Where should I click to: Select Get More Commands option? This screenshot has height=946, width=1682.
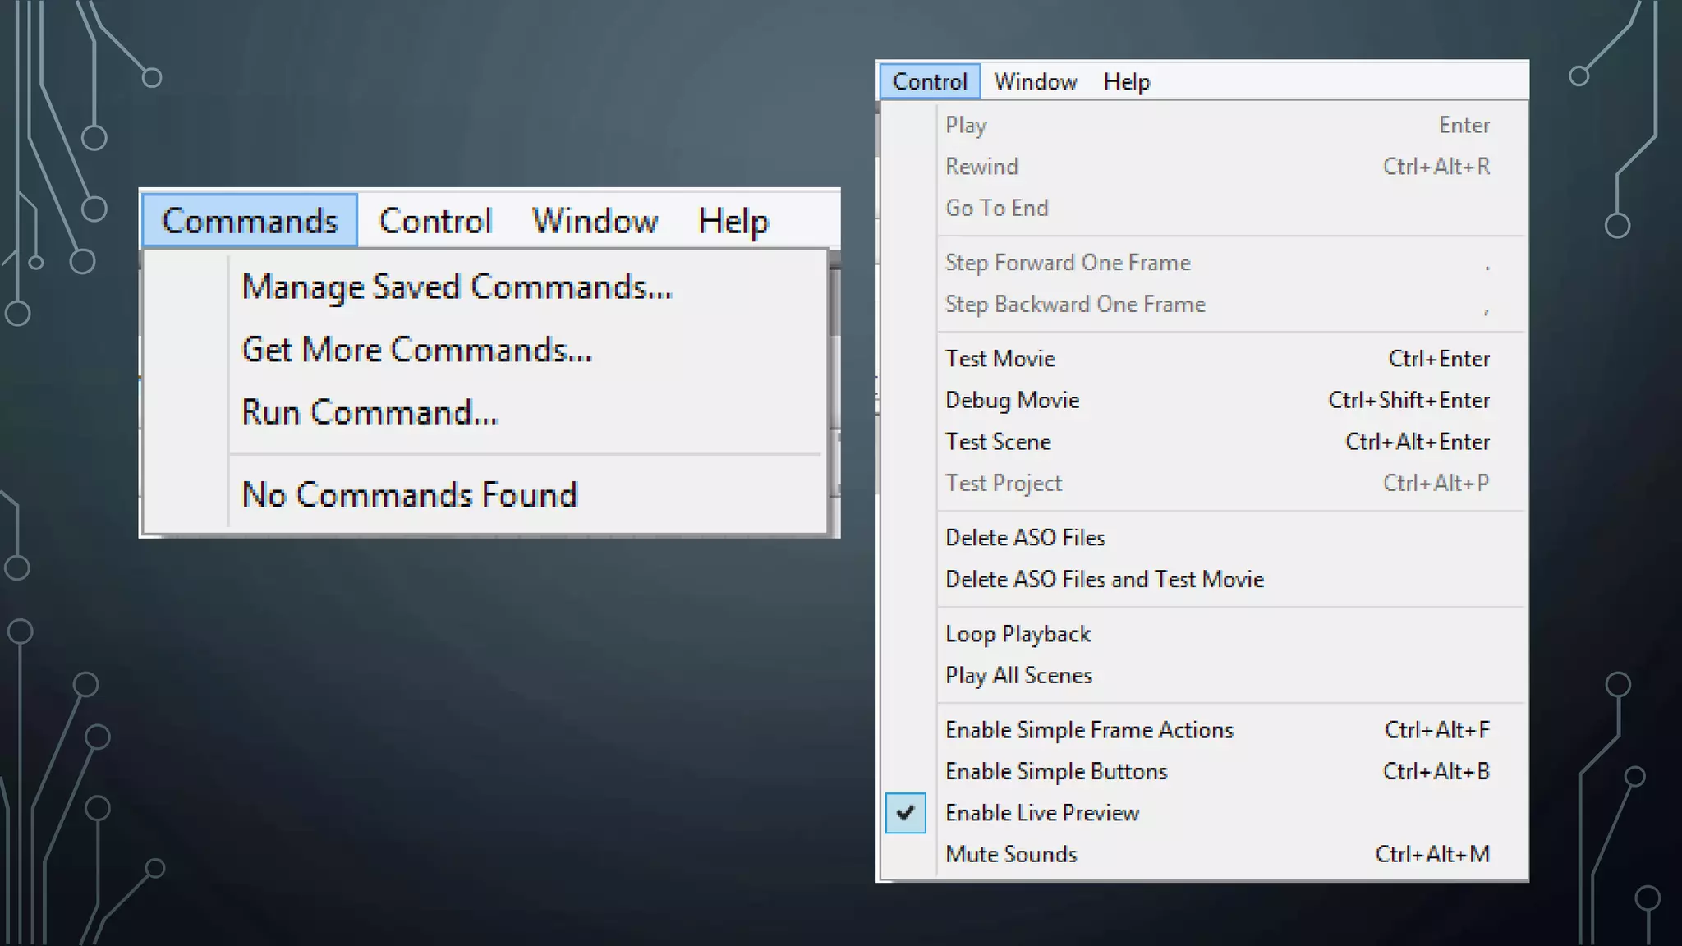click(416, 350)
